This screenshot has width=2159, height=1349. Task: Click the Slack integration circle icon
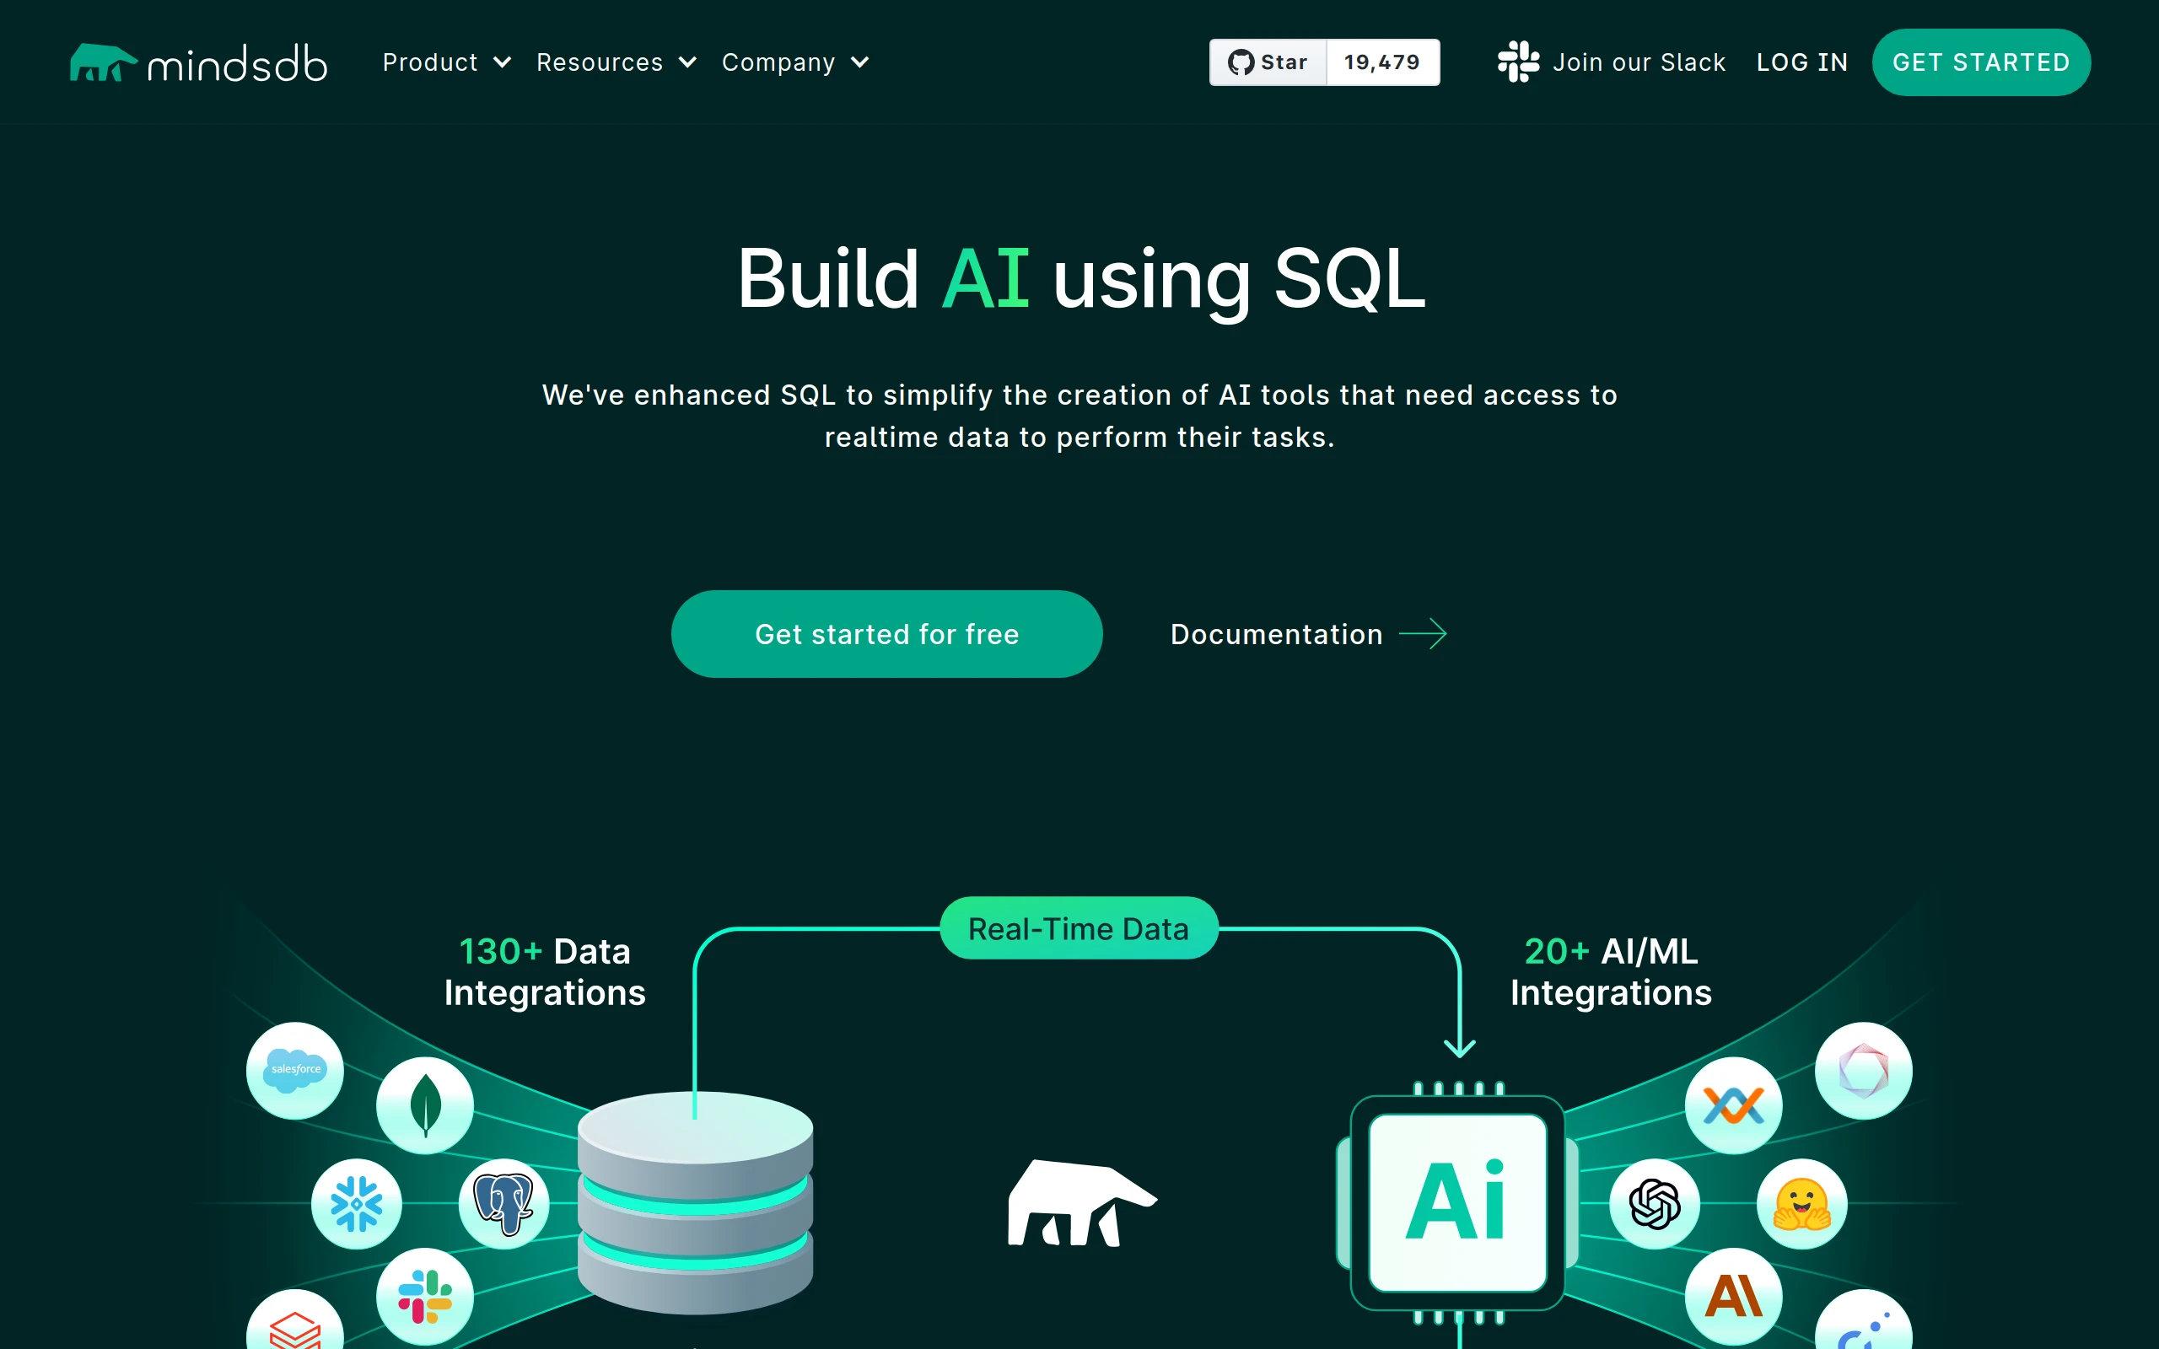point(425,1296)
